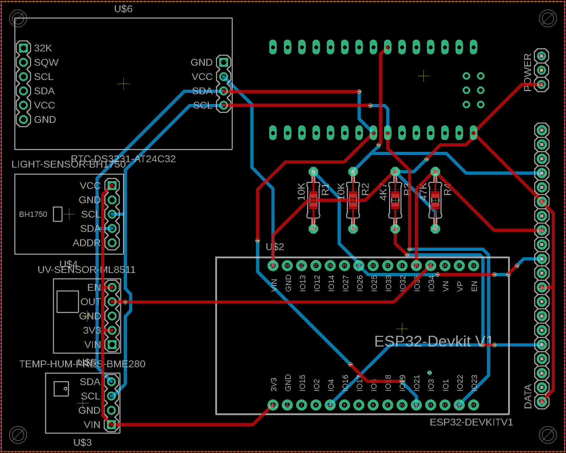Select the square GND pad on RTC's right header
Screen dimensions: 566x453
tap(223, 62)
